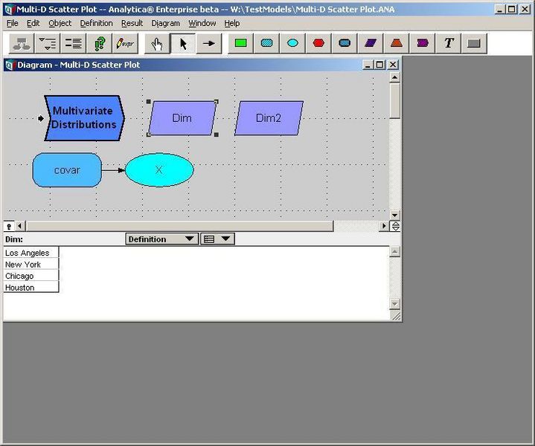Open the Multivariate Distributions module node

pyautogui.click(x=84, y=118)
